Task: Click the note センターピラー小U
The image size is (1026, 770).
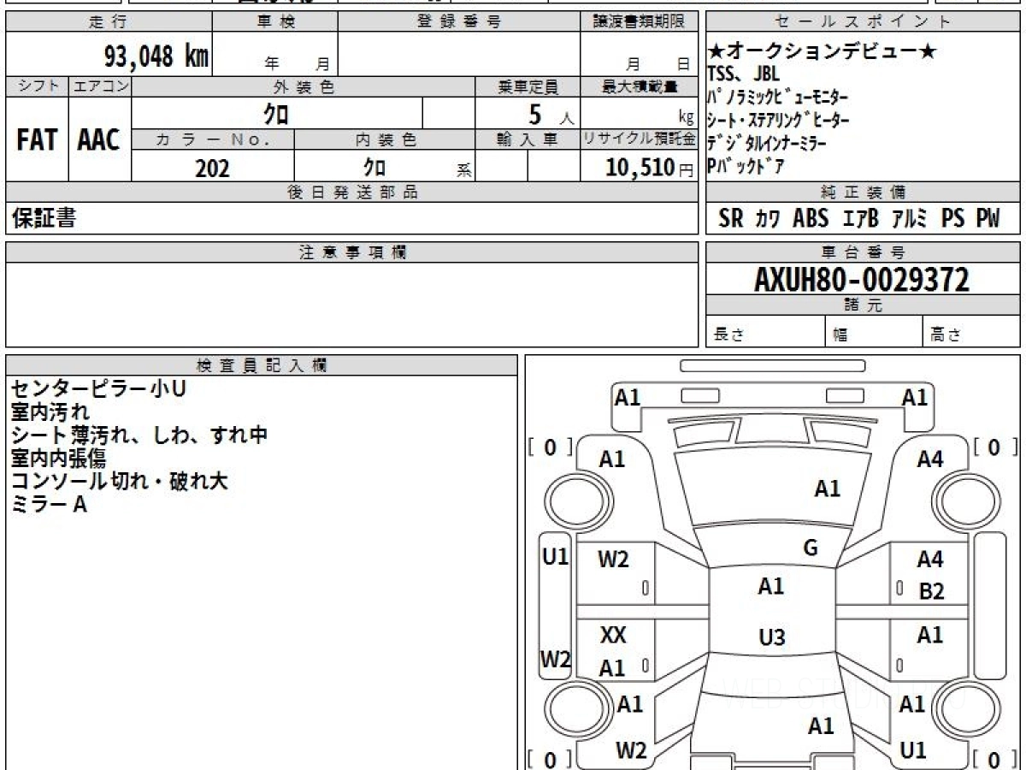Action: point(98,389)
